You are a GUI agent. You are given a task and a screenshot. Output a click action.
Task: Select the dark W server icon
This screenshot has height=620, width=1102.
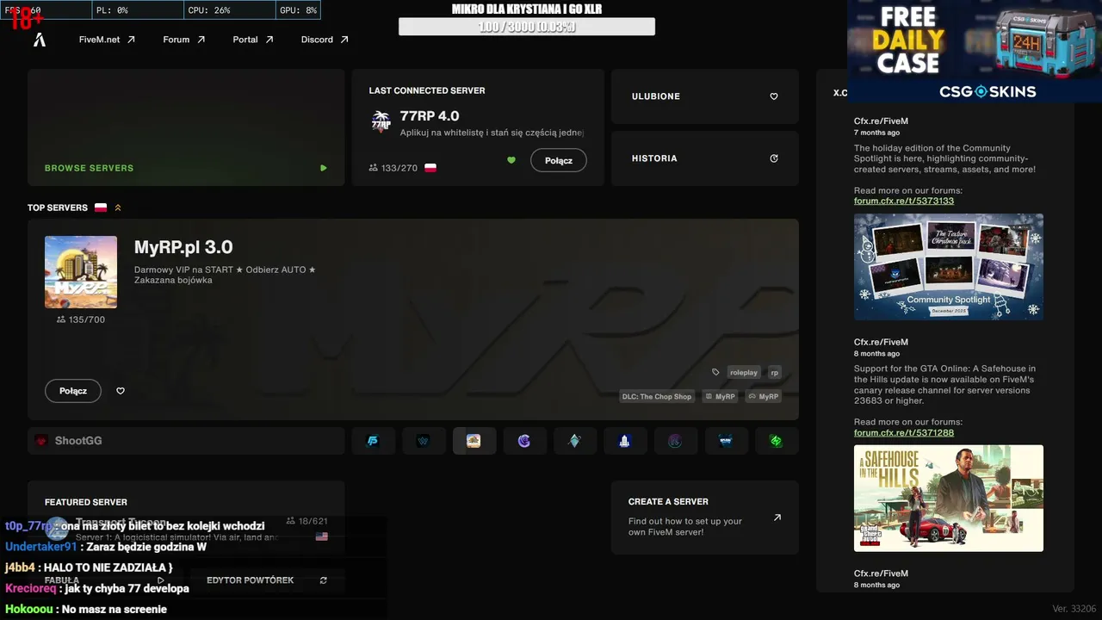click(x=423, y=441)
